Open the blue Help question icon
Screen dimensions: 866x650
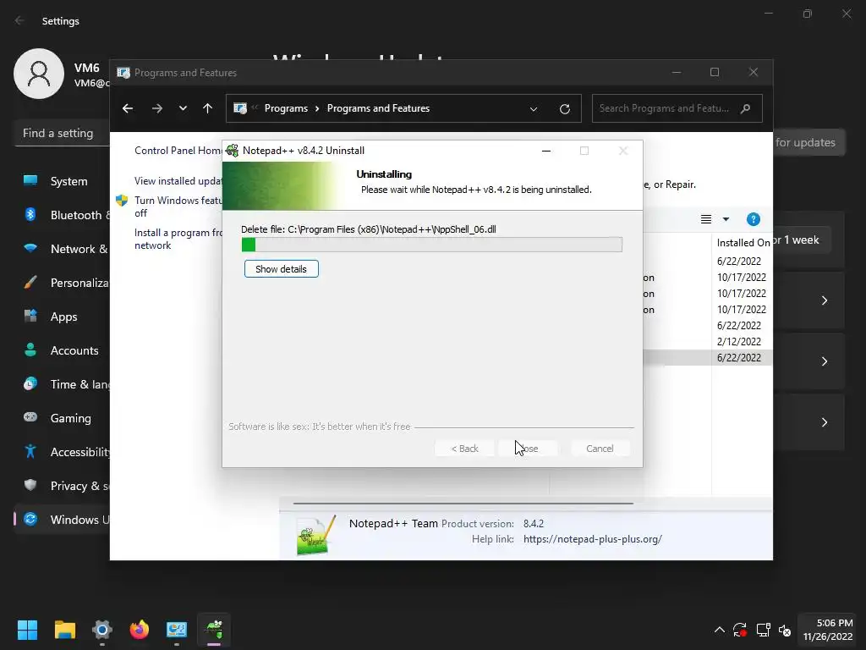click(x=754, y=219)
